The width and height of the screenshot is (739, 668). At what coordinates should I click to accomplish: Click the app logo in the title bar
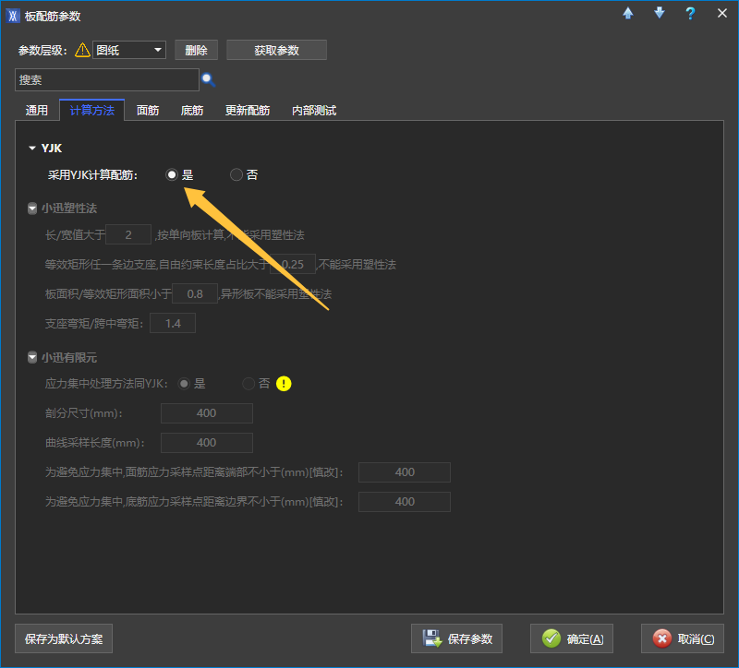pyautogui.click(x=13, y=16)
